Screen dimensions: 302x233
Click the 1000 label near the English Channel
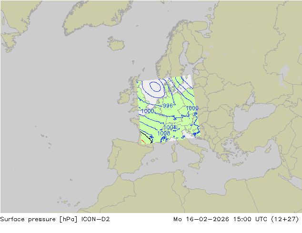pyautogui.click(x=148, y=111)
